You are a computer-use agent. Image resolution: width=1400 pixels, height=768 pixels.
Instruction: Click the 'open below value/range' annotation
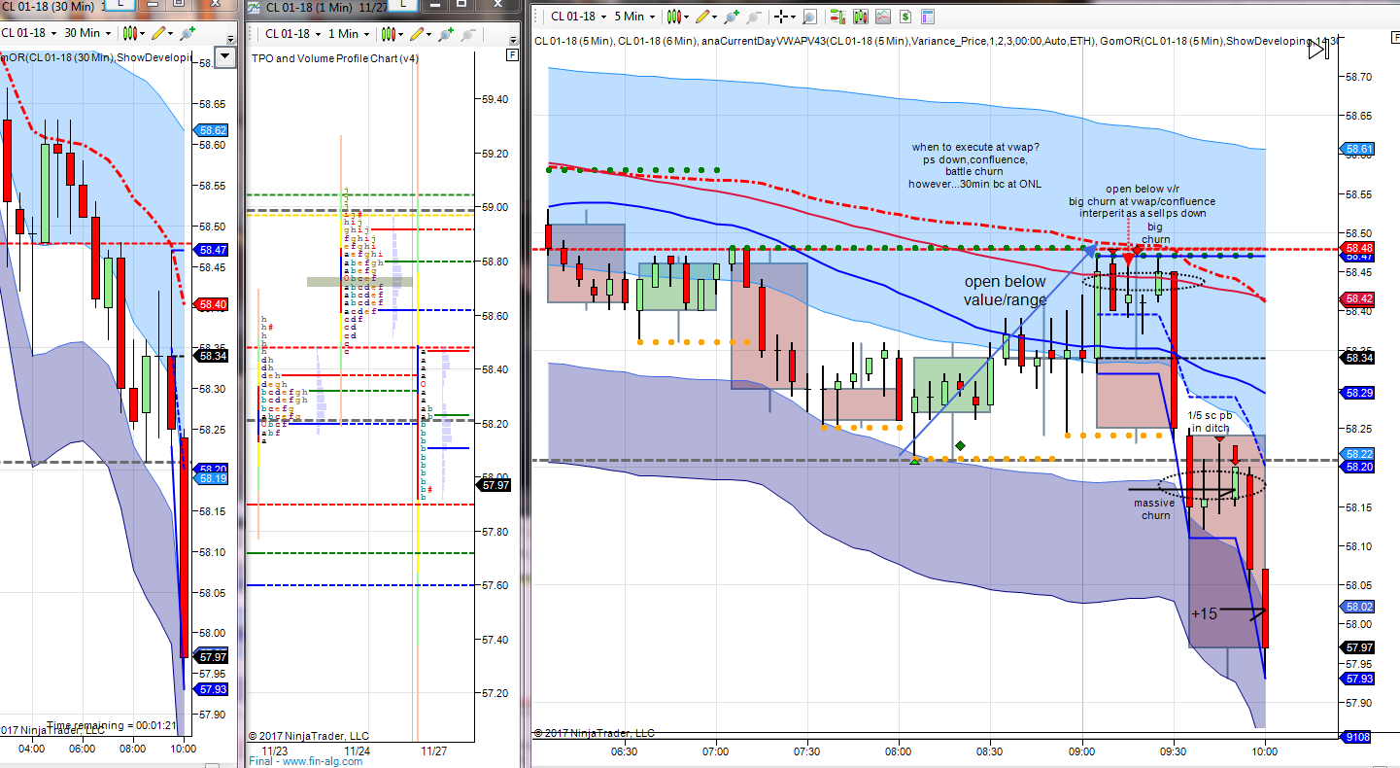coord(1006,291)
